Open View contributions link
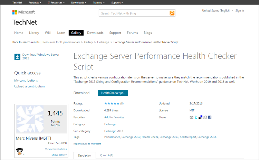259x160 pixels. click(x=56, y=149)
